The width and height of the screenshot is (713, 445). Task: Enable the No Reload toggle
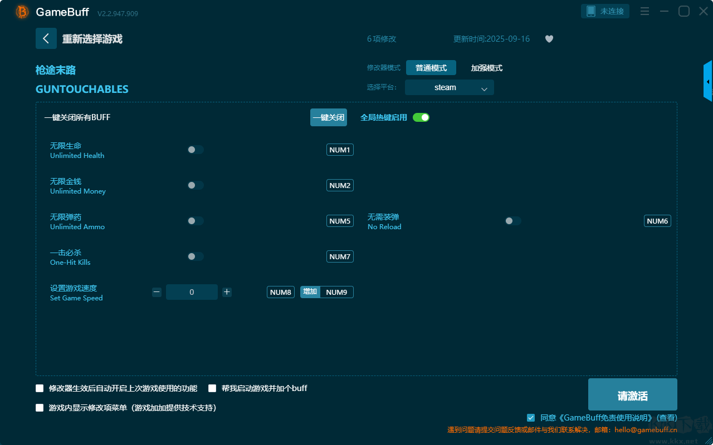(x=512, y=221)
